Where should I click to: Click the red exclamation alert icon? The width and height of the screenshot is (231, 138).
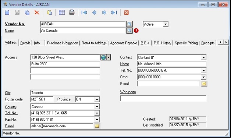pyautogui.click(x=136, y=31)
